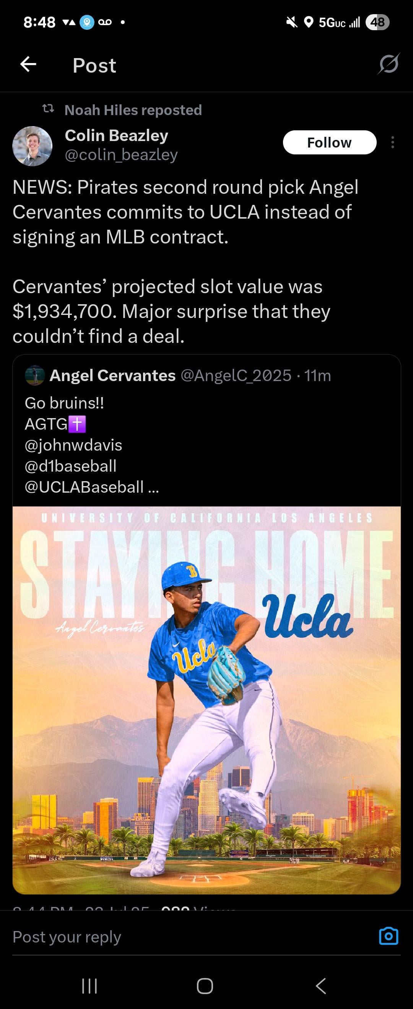The height and width of the screenshot is (1009, 413).
Task: Tap the Grok icon in top right
Action: click(388, 64)
